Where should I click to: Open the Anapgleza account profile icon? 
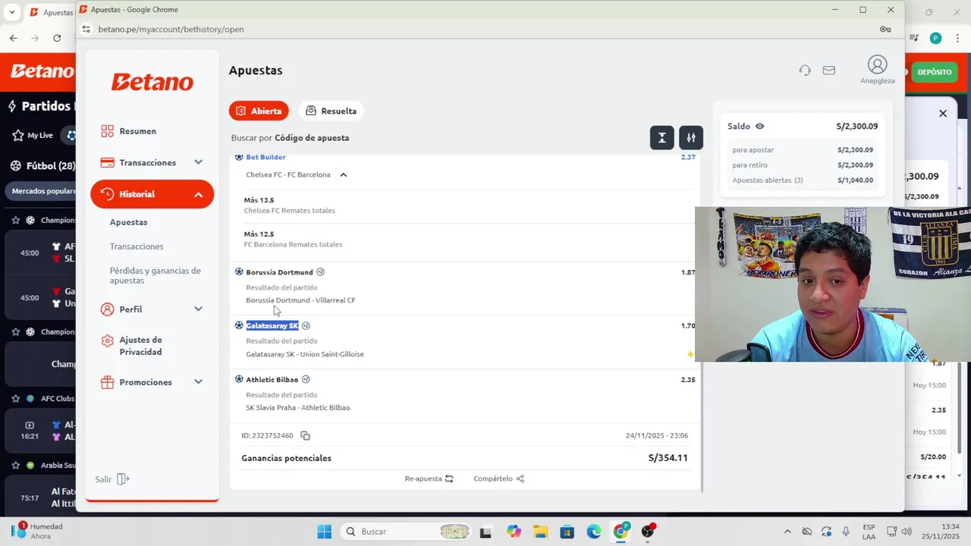click(878, 65)
